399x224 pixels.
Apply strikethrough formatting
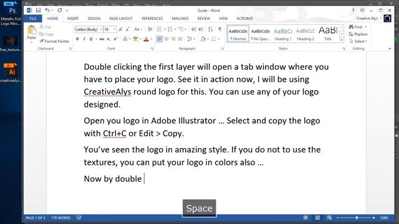(x=102, y=39)
